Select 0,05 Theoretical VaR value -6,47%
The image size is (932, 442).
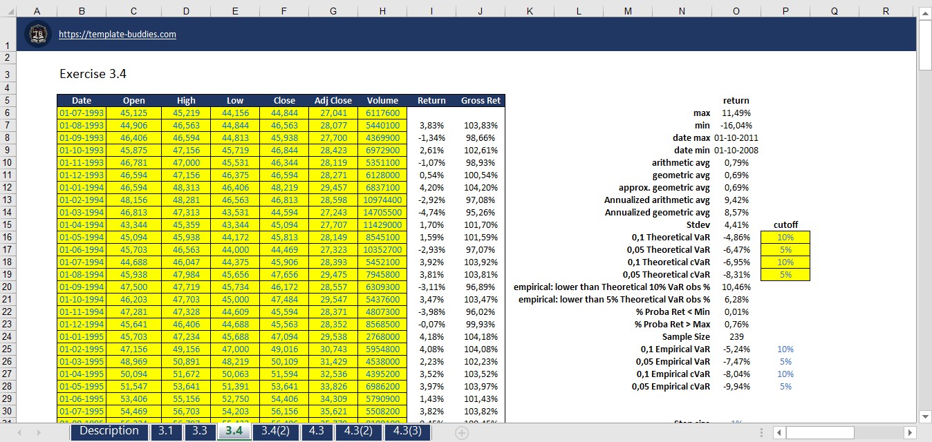coord(736,249)
